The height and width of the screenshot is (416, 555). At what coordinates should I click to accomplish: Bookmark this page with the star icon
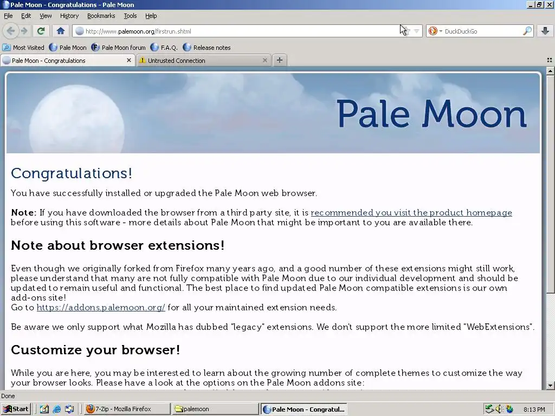pyautogui.click(x=406, y=31)
